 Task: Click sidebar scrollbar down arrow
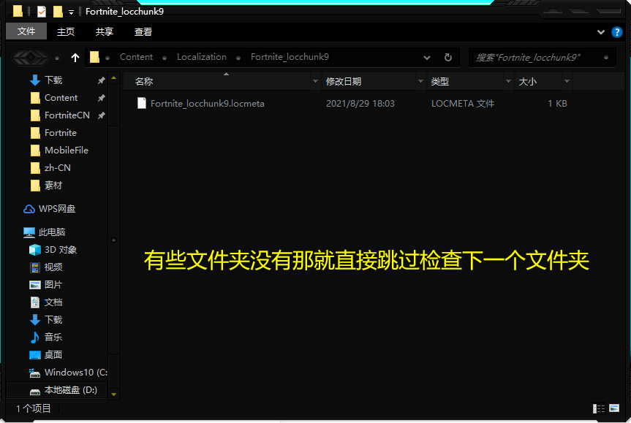[114, 395]
